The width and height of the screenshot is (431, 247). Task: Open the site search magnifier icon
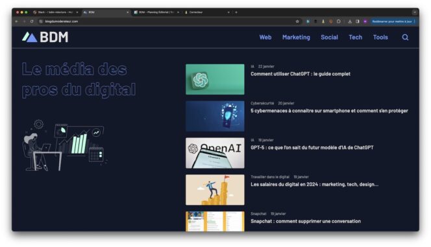405,38
